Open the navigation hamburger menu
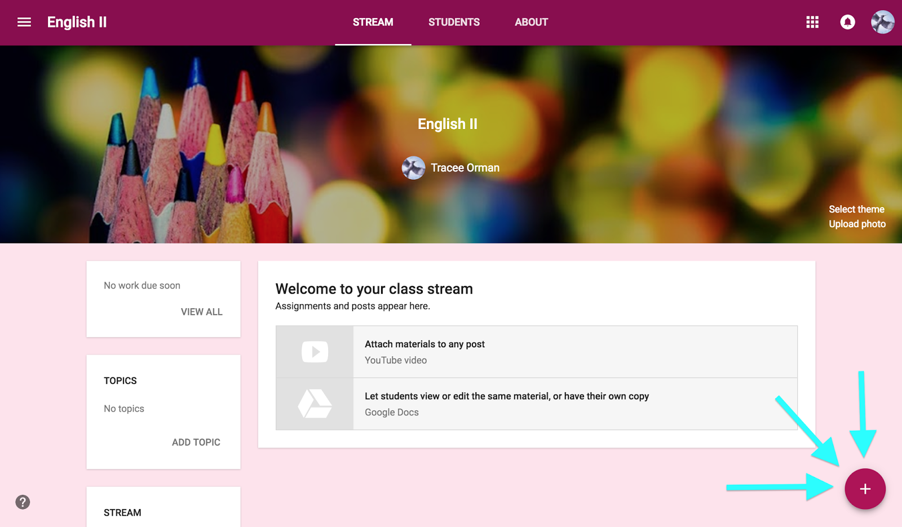 [x=24, y=22]
